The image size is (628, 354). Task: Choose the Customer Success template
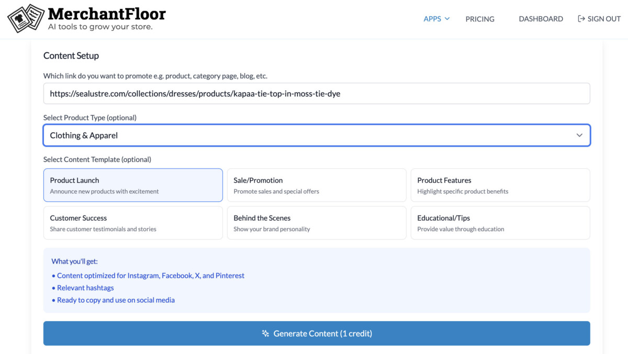tap(132, 223)
